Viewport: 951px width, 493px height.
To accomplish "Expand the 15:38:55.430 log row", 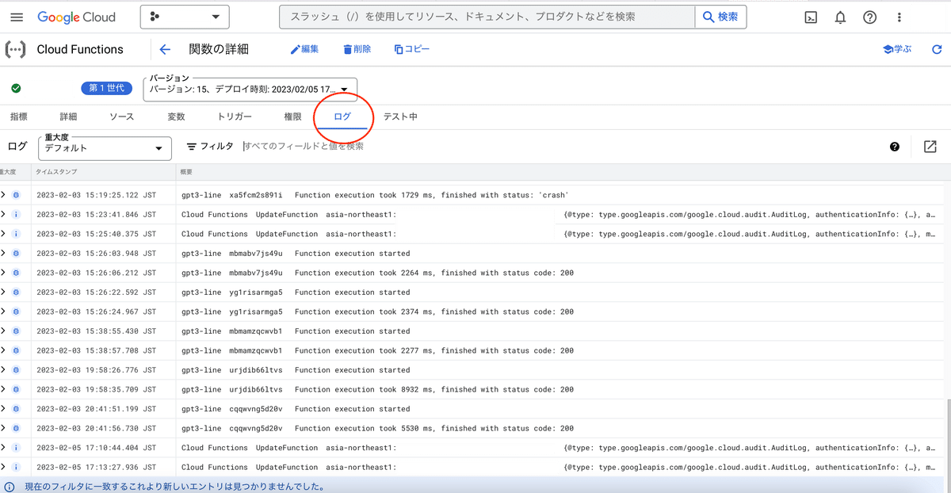I will (3, 331).
